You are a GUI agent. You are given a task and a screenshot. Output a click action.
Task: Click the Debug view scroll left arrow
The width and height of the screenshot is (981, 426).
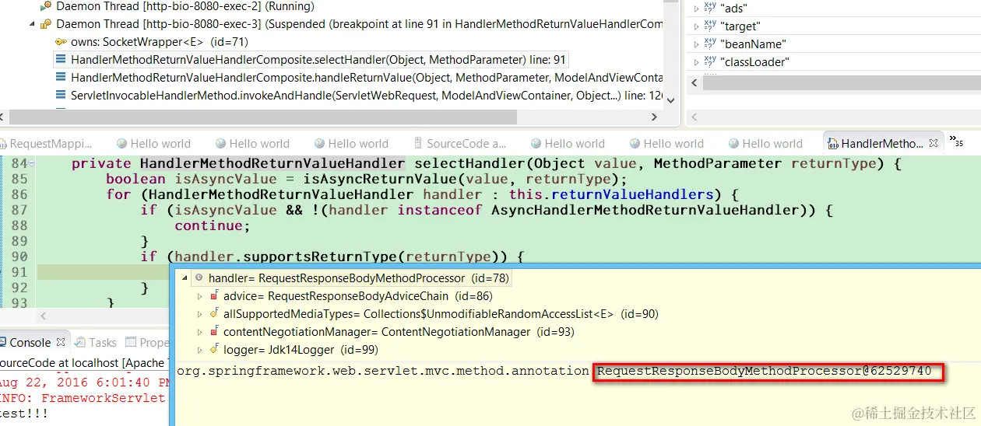pos(3,117)
